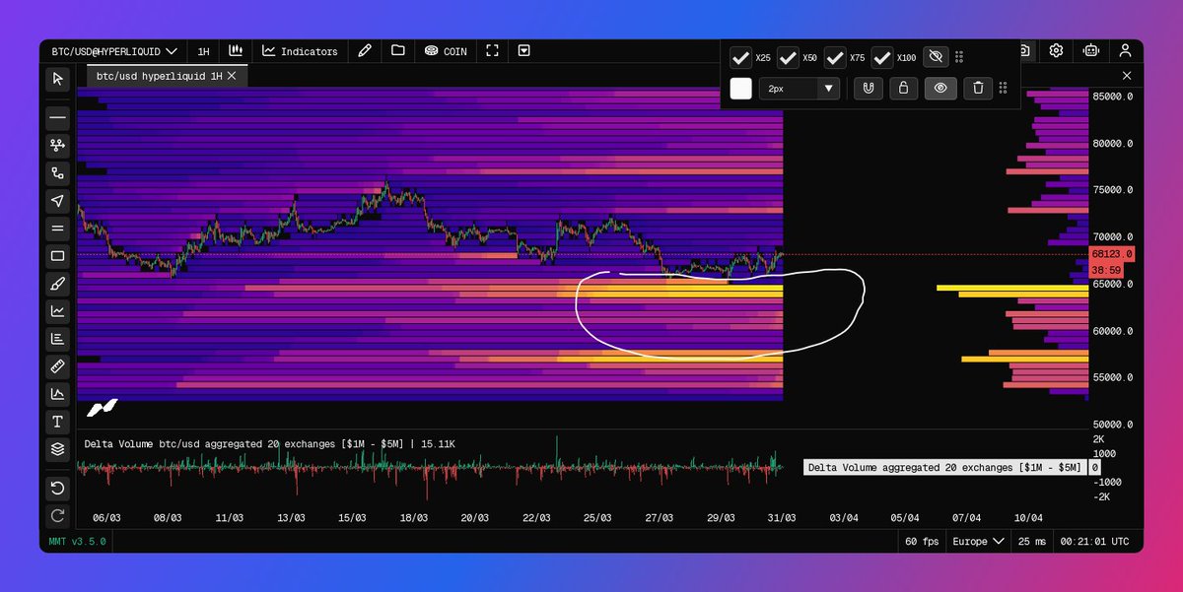Delete the drawing with trash icon

pyautogui.click(x=977, y=88)
